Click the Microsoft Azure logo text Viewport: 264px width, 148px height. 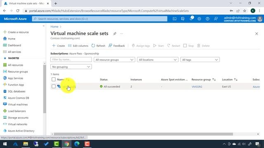[x=15, y=19]
